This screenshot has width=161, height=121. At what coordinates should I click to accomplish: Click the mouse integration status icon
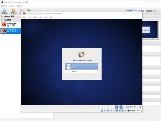[126, 110]
